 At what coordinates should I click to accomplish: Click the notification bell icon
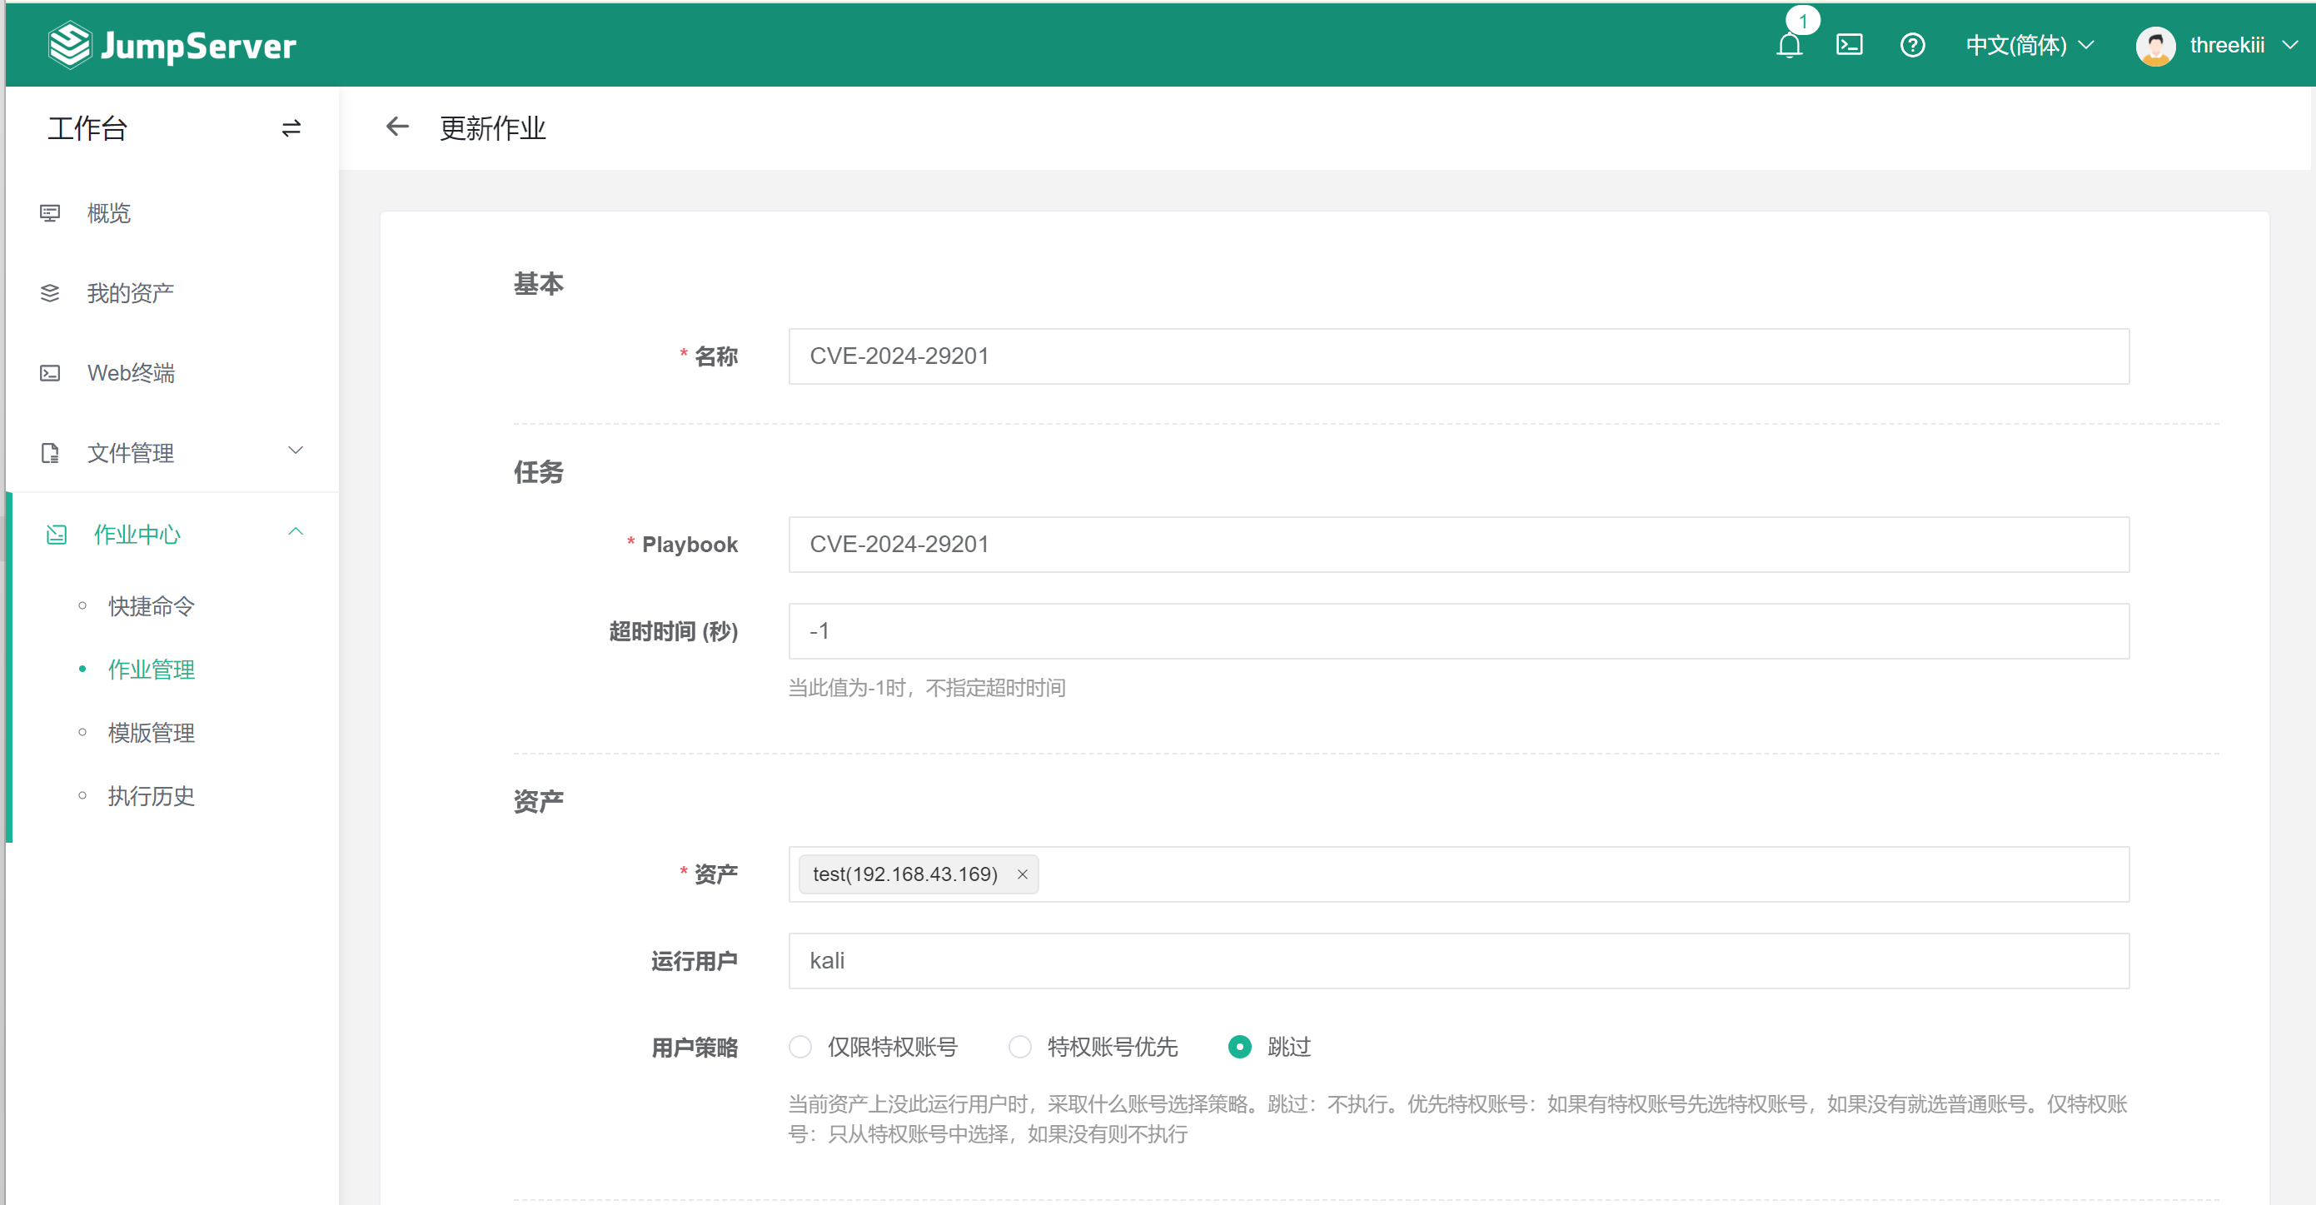[1788, 45]
